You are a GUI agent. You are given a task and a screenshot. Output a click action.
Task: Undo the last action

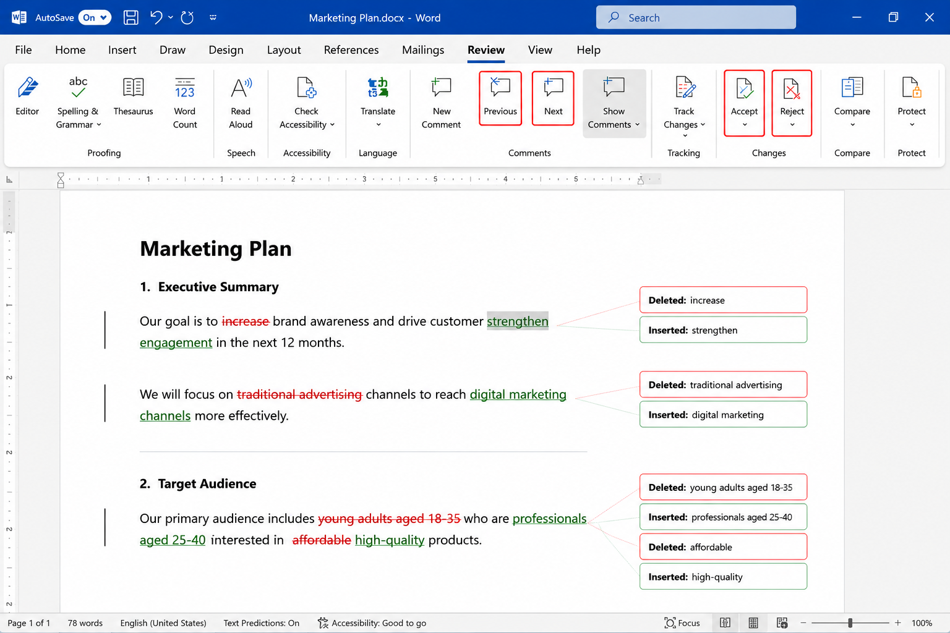156,17
